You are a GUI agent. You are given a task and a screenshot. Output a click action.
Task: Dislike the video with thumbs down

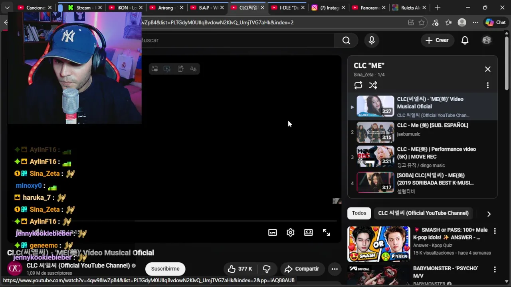tap(267, 269)
